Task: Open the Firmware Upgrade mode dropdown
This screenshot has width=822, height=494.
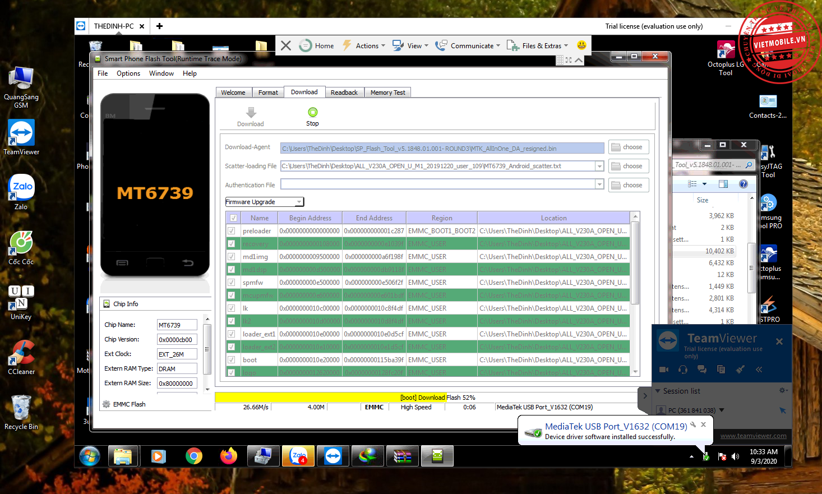Action: [264, 202]
